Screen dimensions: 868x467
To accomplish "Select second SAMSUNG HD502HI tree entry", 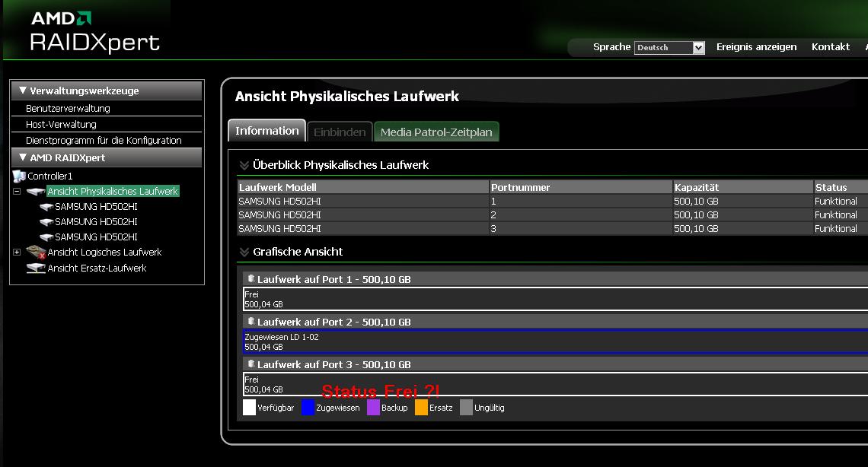I will [97, 221].
